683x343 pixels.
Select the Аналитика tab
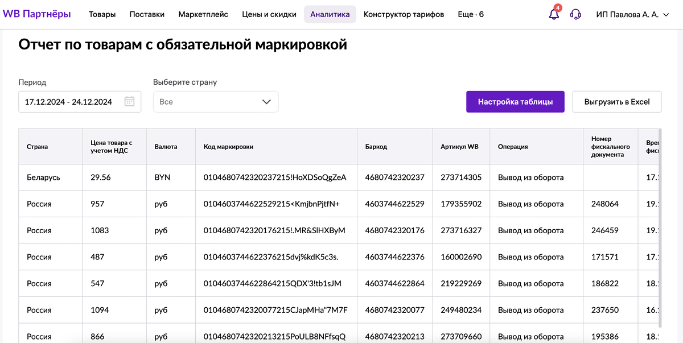pyautogui.click(x=330, y=14)
